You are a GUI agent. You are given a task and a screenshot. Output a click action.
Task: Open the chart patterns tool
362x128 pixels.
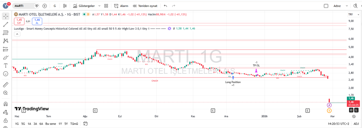pos(5,40)
